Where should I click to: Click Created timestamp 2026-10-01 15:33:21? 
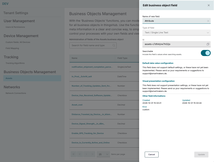[152, 103]
